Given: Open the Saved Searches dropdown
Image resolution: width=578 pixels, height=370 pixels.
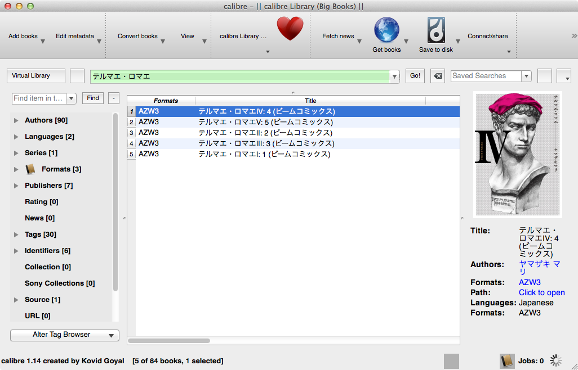Looking at the screenshot, I should pos(526,76).
